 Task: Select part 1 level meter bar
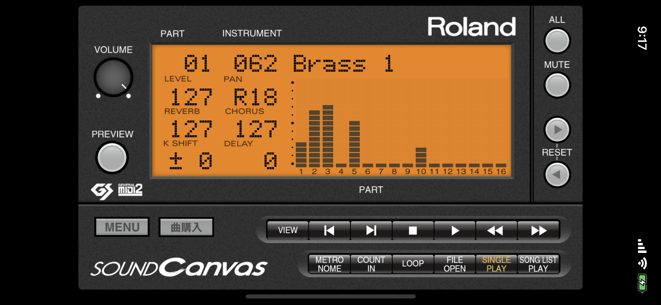(x=301, y=155)
